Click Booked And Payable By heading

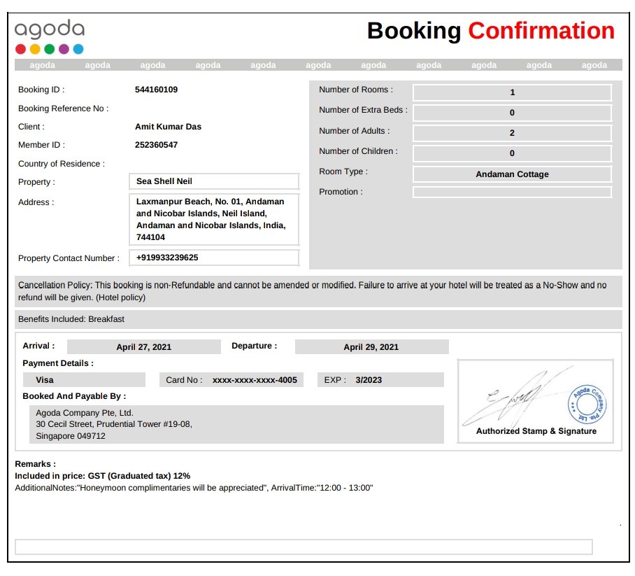74,396
